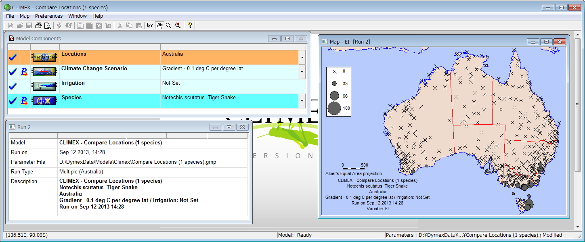Click the Irrigation module icon
This screenshot has height=242, width=585.
(x=45, y=86)
